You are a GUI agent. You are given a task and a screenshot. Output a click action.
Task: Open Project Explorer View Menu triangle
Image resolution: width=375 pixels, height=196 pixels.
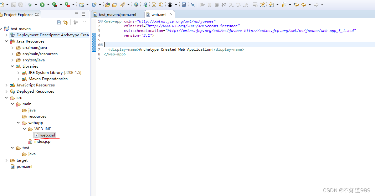[84, 22]
